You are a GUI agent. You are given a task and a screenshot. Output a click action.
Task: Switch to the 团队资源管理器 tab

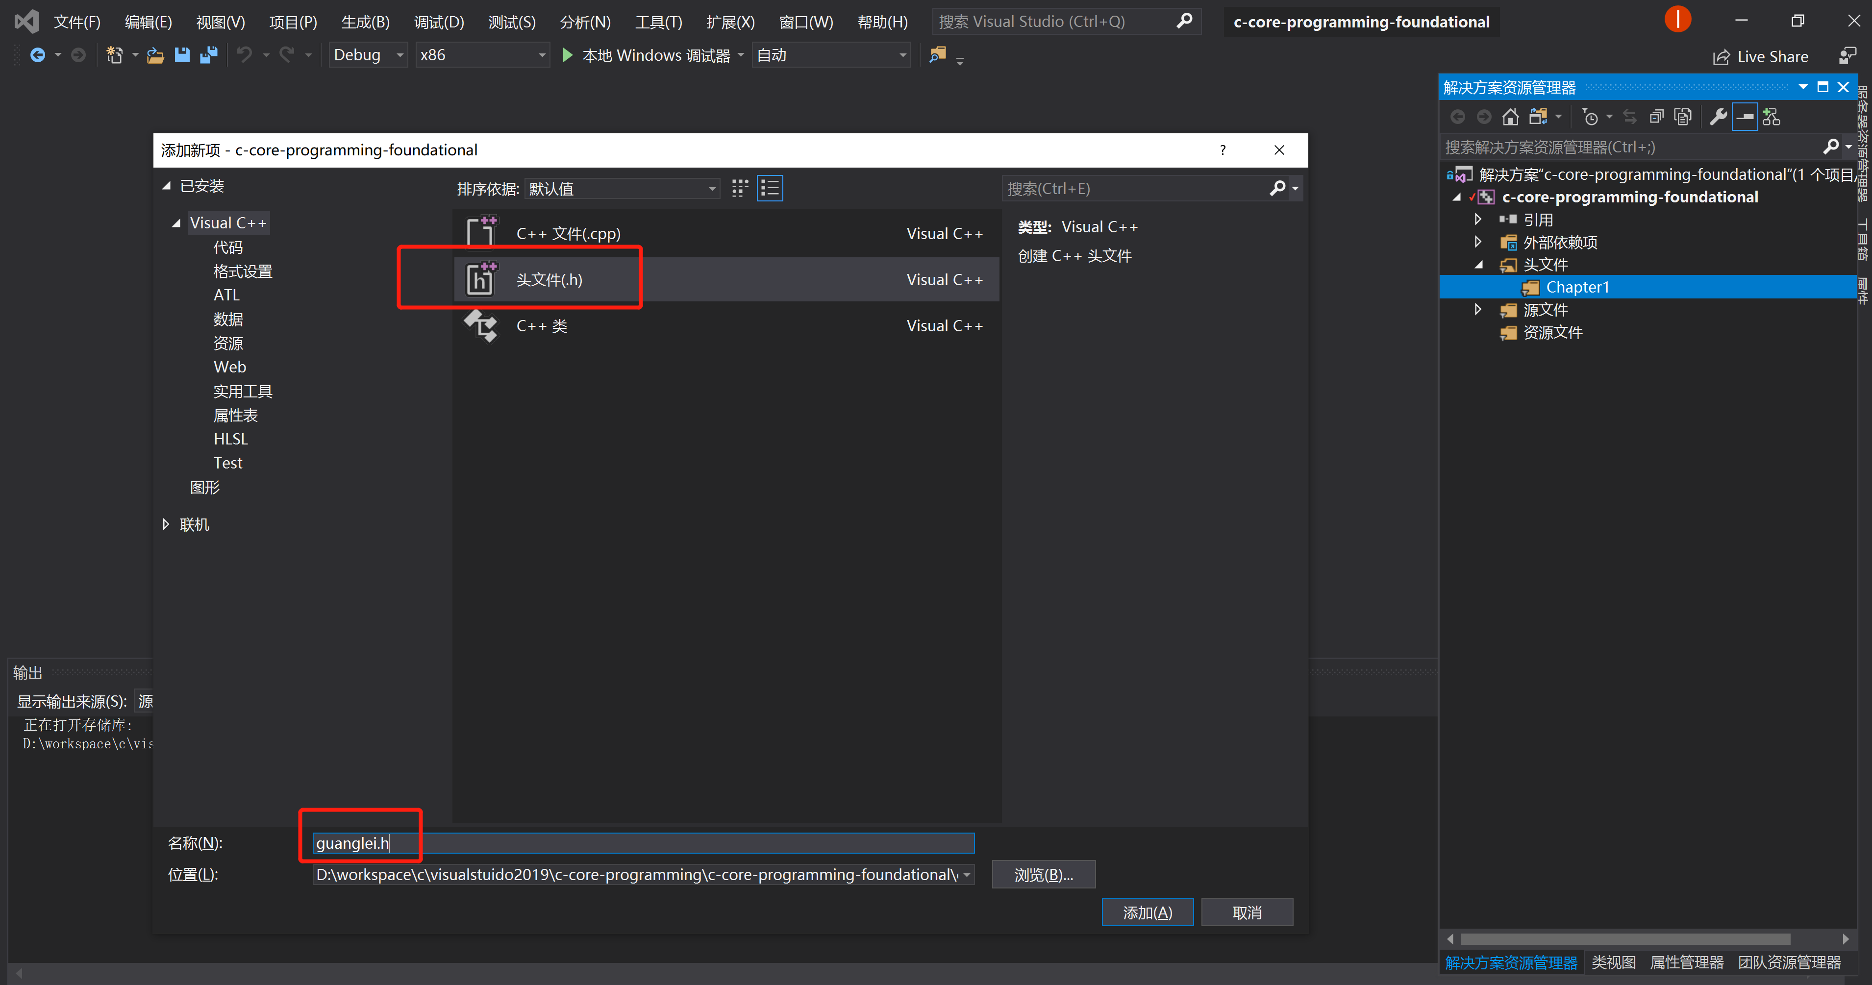[1789, 962]
